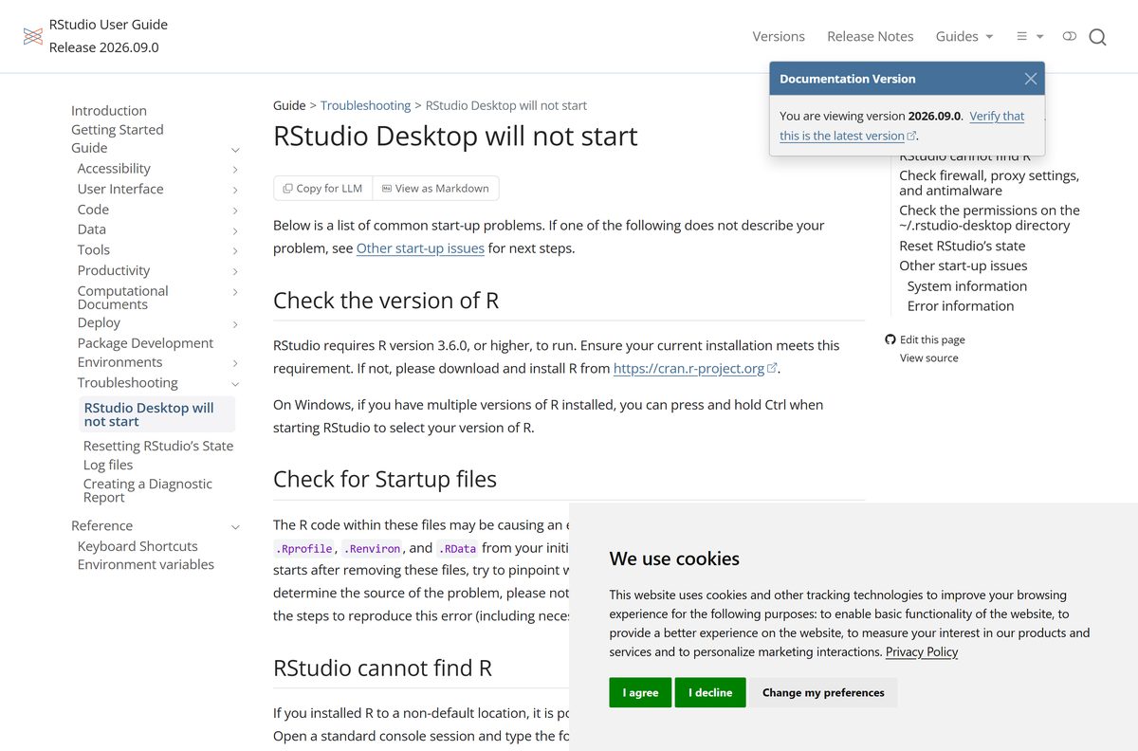
Task: Expand the Accessibility section chevron
Action: click(x=235, y=170)
